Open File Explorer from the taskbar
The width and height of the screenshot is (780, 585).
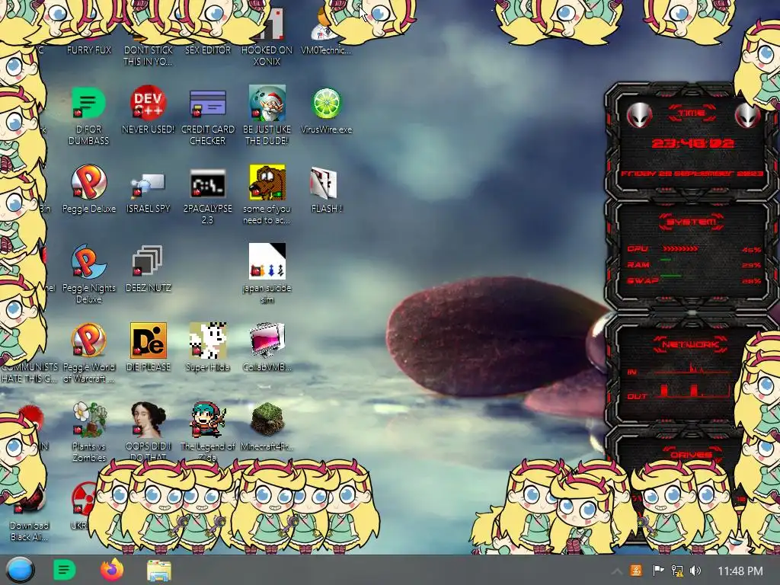[x=159, y=571]
